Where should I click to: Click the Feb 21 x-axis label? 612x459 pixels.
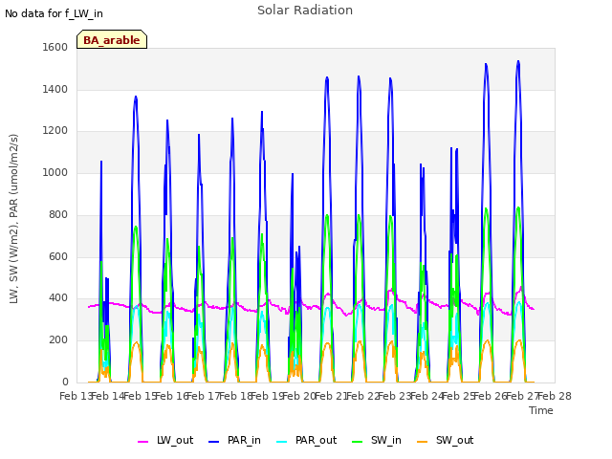(x=331, y=396)
